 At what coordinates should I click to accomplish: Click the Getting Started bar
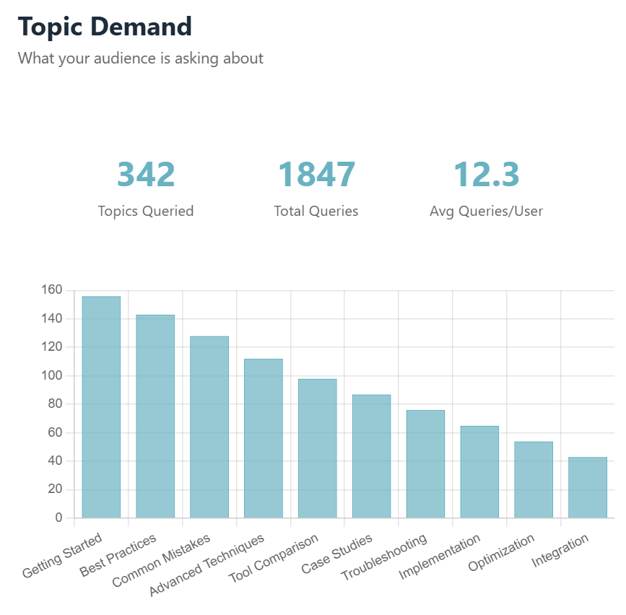pos(100,404)
